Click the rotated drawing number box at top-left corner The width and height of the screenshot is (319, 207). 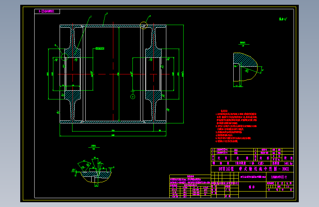pos(47,11)
